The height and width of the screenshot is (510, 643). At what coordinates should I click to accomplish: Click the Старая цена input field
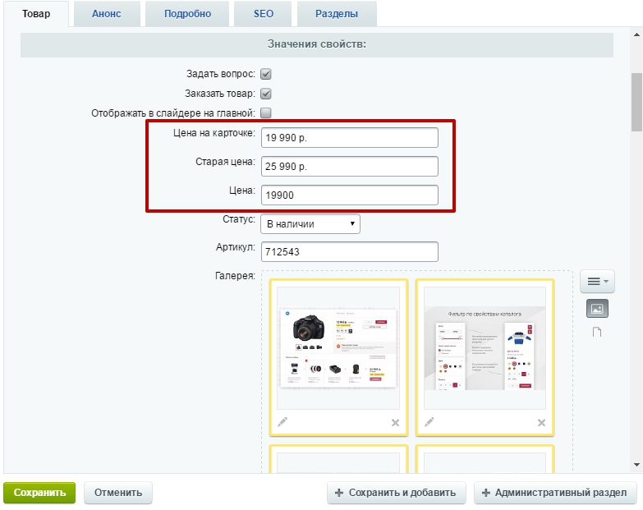coord(349,167)
